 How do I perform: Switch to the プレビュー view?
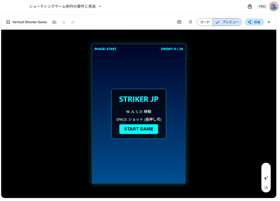(x=227, y=22)
